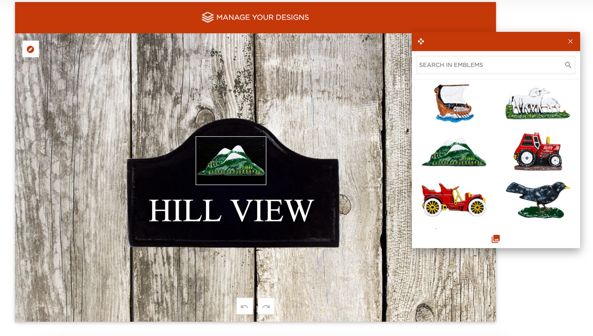Select the blackbird emblem
This screenshot has height=336, width=593.
(538, 200)
